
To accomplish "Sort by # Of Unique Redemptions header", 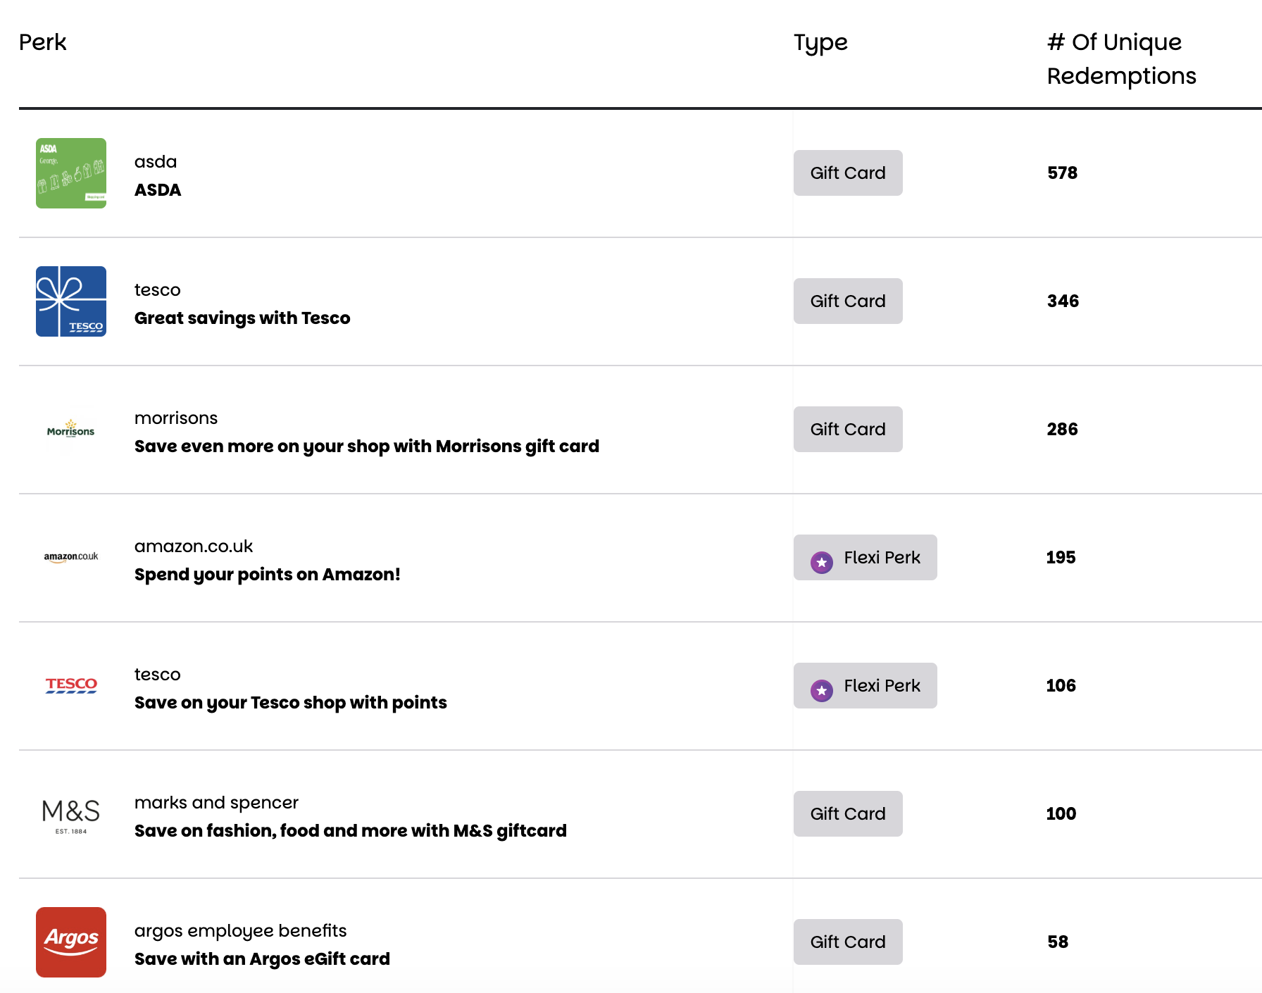I will coord(1121,59).
